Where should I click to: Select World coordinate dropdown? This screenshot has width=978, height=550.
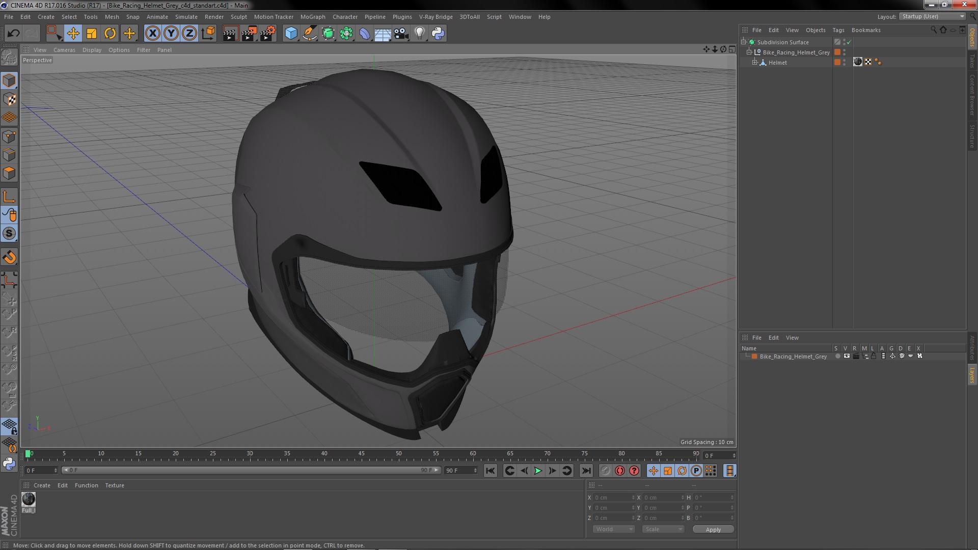click(x=612, y=529)
